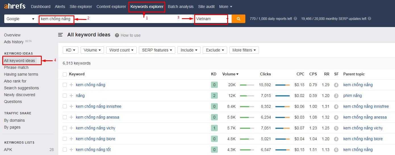Open Batch analysis in the top menu
This screenshot has width=395, height=155.
181,7
